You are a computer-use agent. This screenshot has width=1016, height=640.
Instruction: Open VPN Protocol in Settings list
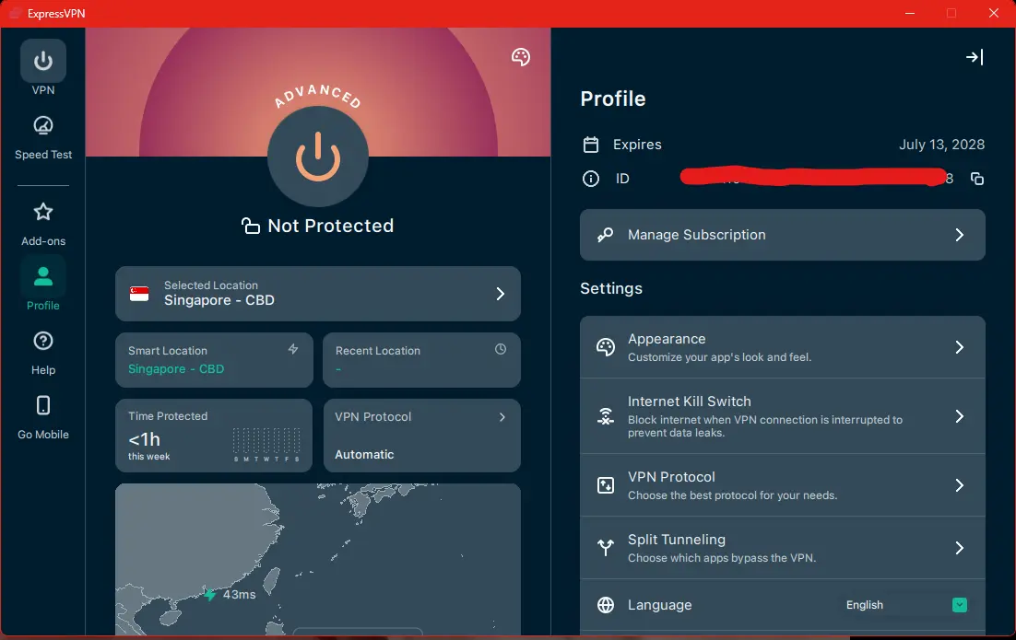click(x=782, y=485)
